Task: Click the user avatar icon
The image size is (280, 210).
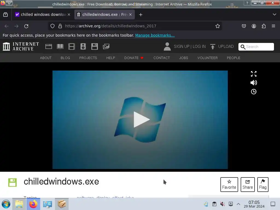Action: [167, 46]
